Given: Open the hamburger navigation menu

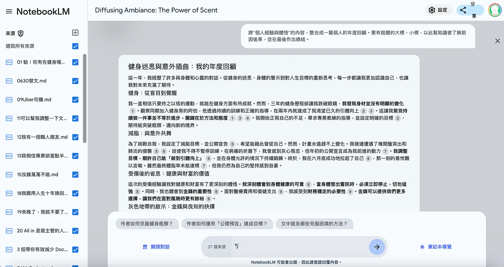Looking at the screenshot, I should coord(9,12).
